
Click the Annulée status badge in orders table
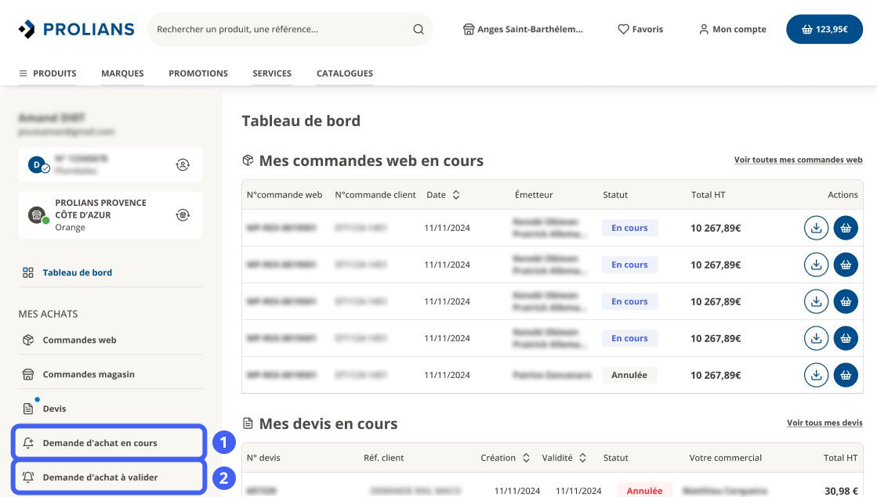tap(629, 375)
